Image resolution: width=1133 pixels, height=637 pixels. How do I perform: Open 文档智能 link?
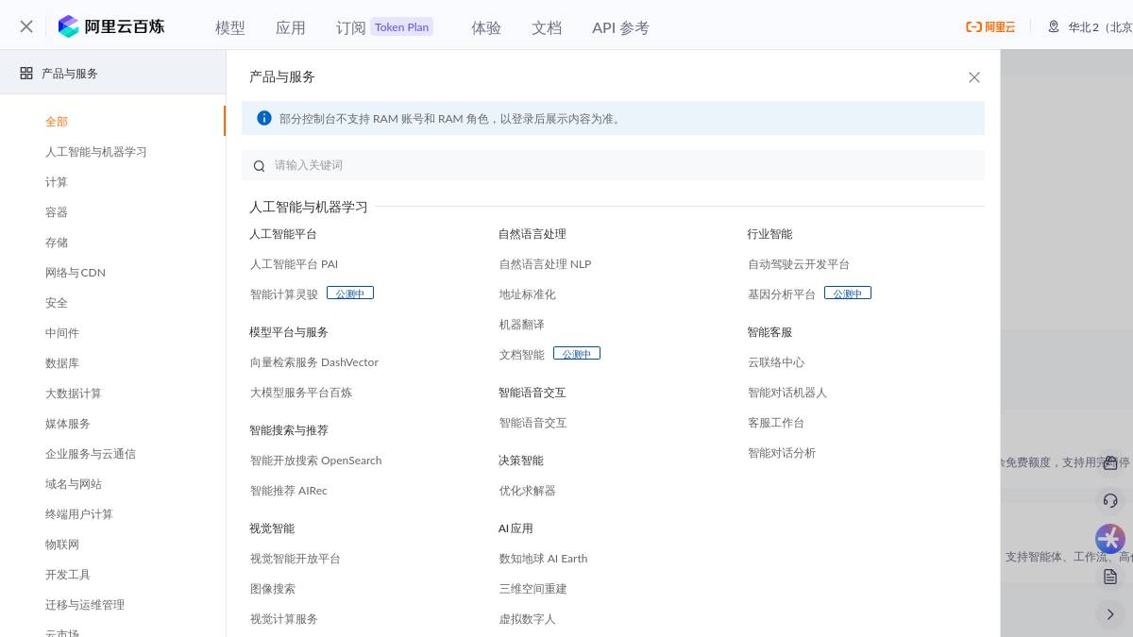click(522, 355)
